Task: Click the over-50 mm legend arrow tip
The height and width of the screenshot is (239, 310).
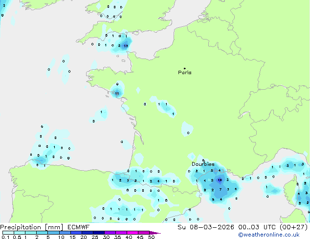Action: pos(155,233)
